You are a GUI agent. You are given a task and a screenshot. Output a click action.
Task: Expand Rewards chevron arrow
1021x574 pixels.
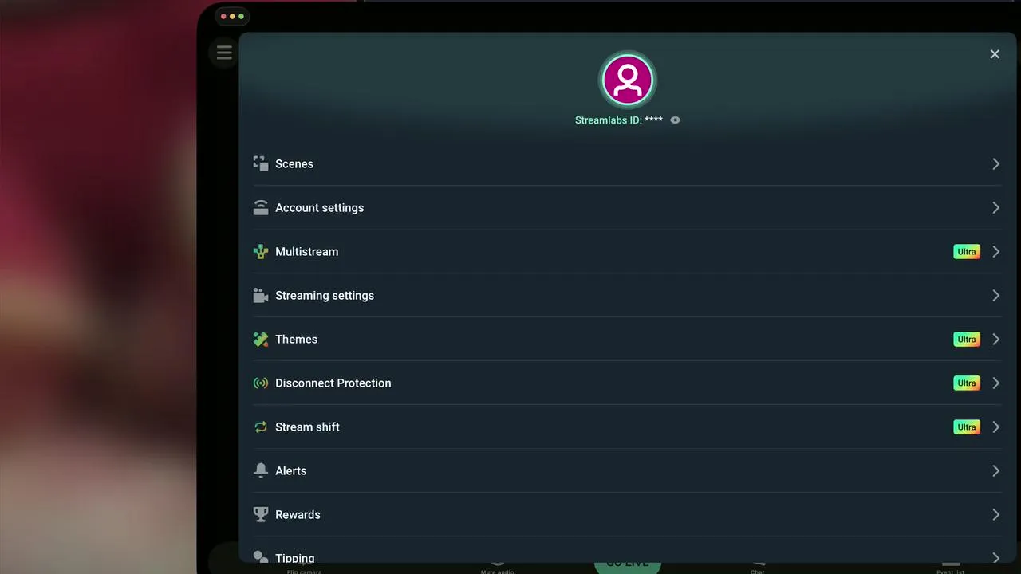[995, 514]
